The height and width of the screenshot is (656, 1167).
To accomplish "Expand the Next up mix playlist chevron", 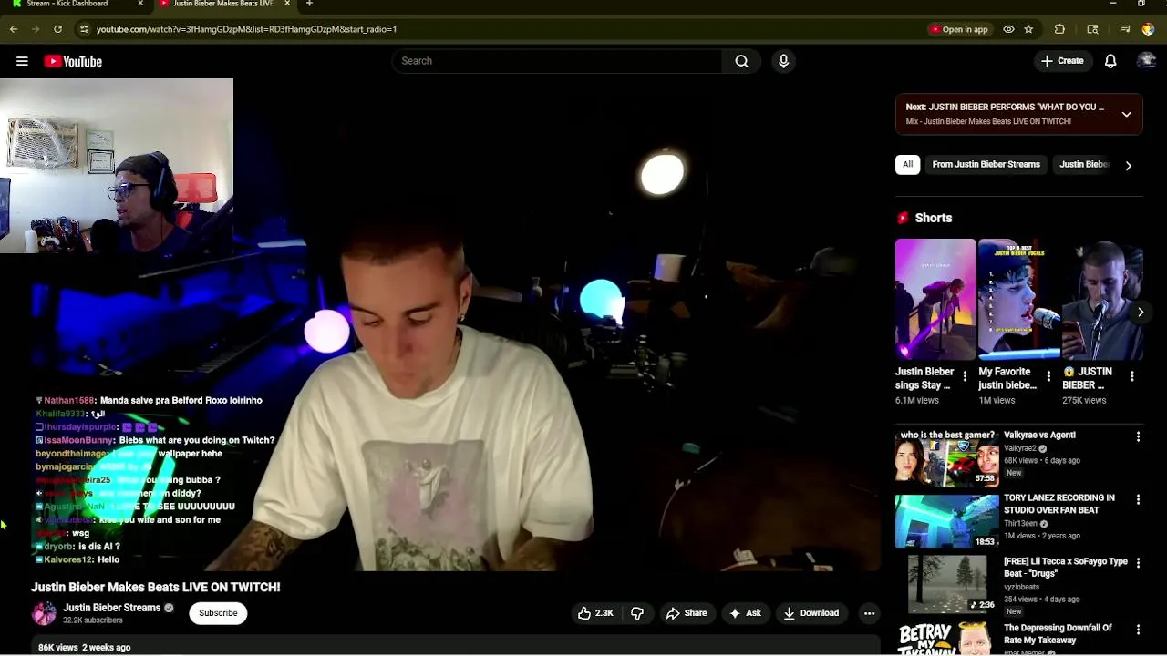I will (1127, 114).
